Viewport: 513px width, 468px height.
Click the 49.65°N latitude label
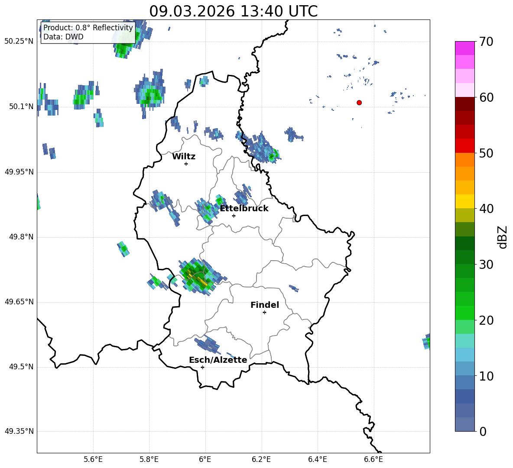19,302
